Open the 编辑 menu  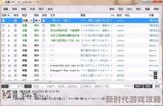click(x=6, y=9)
